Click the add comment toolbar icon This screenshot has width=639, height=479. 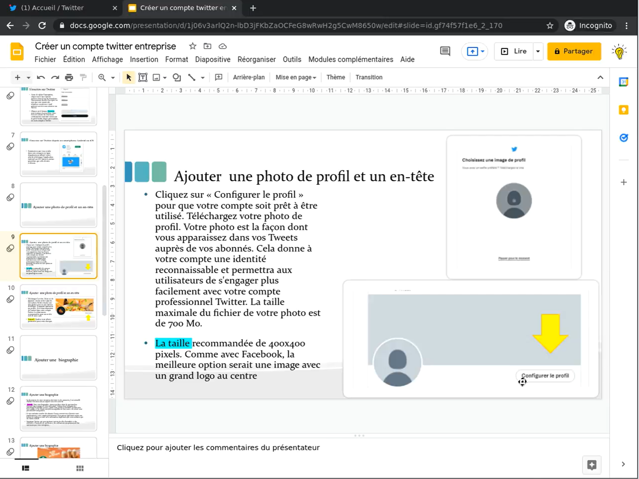[x=219, y=77]
